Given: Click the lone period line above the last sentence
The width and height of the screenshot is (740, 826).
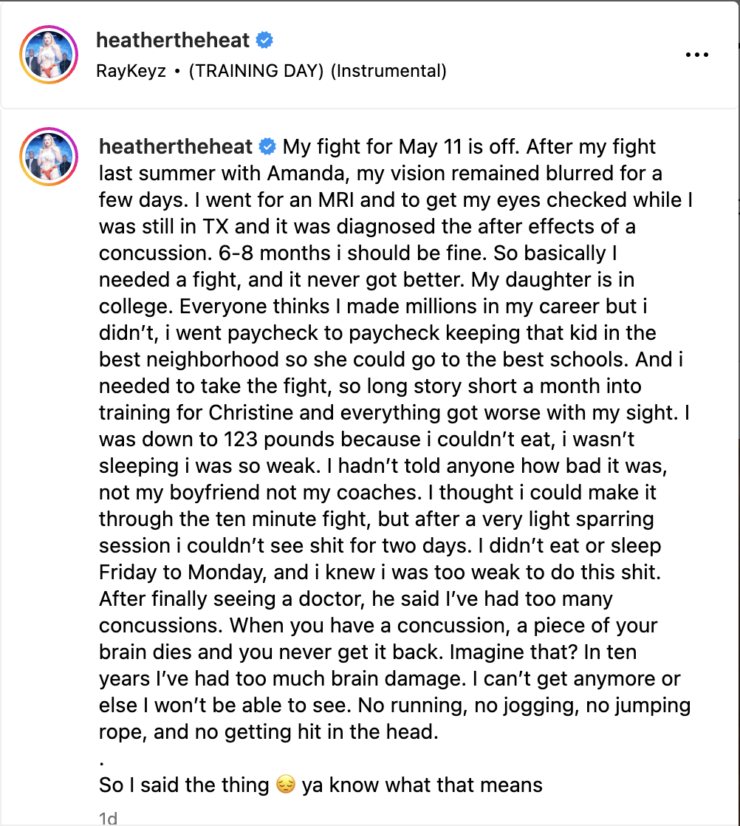Looking at the screenshot, I should 101,759.
